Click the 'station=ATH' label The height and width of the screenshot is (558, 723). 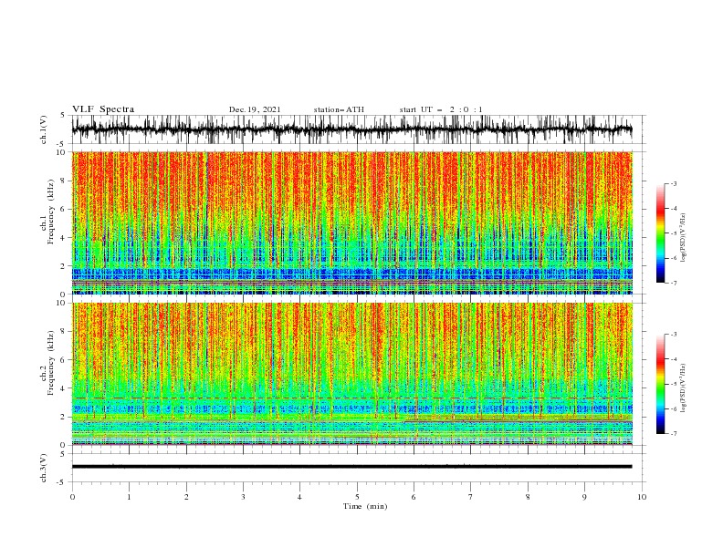(x=339, y=109)
